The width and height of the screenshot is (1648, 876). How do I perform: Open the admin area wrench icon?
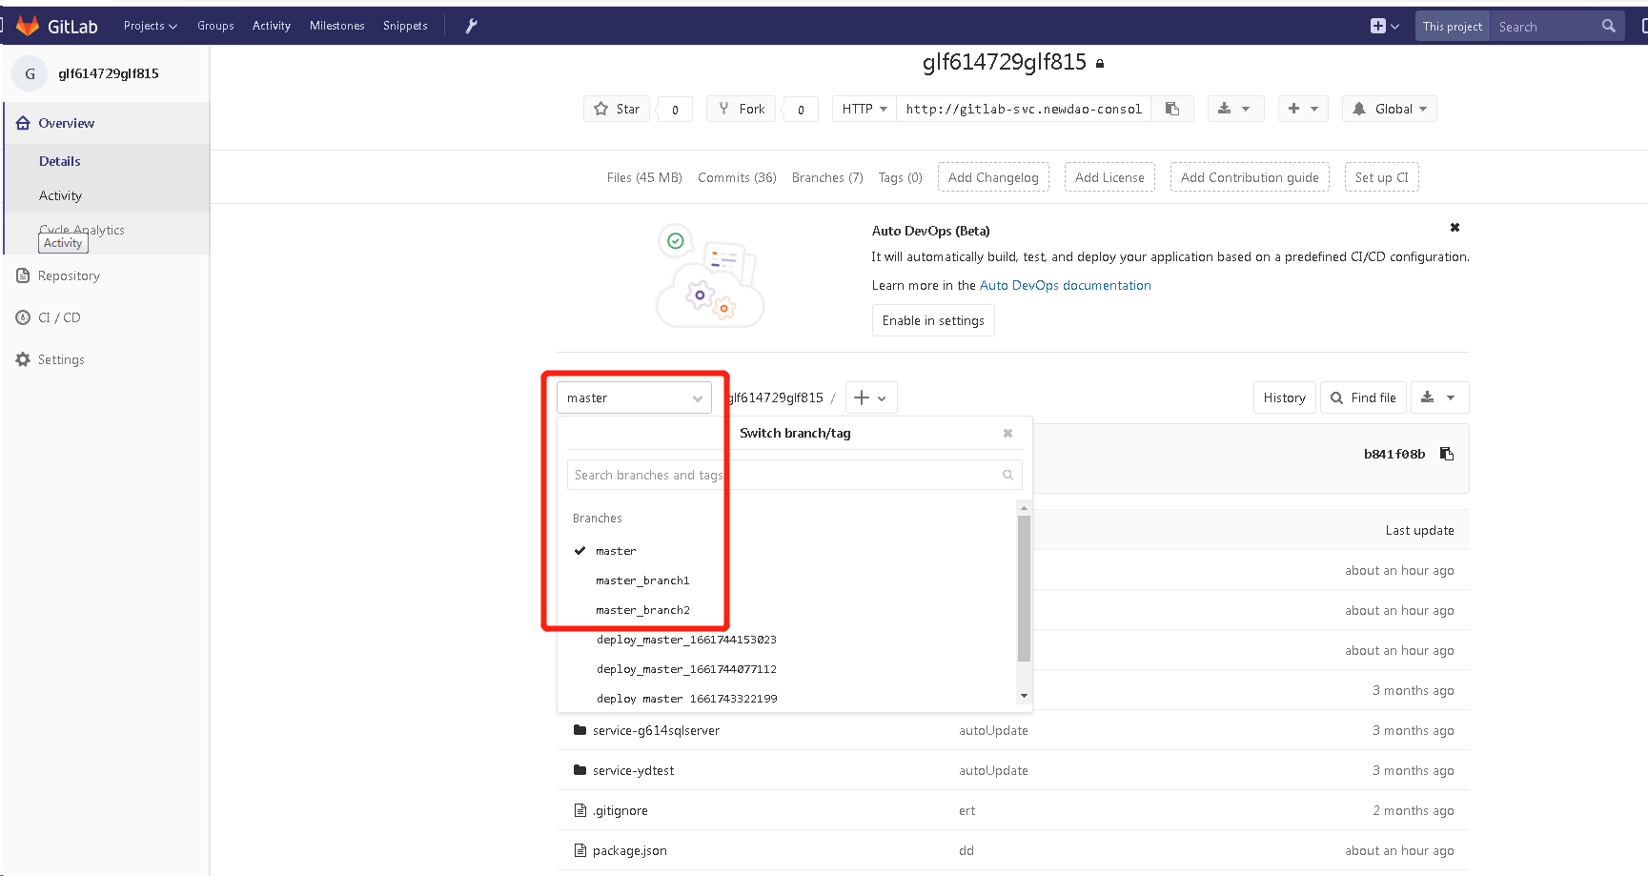pyautogui.click(x=471, y=26)
